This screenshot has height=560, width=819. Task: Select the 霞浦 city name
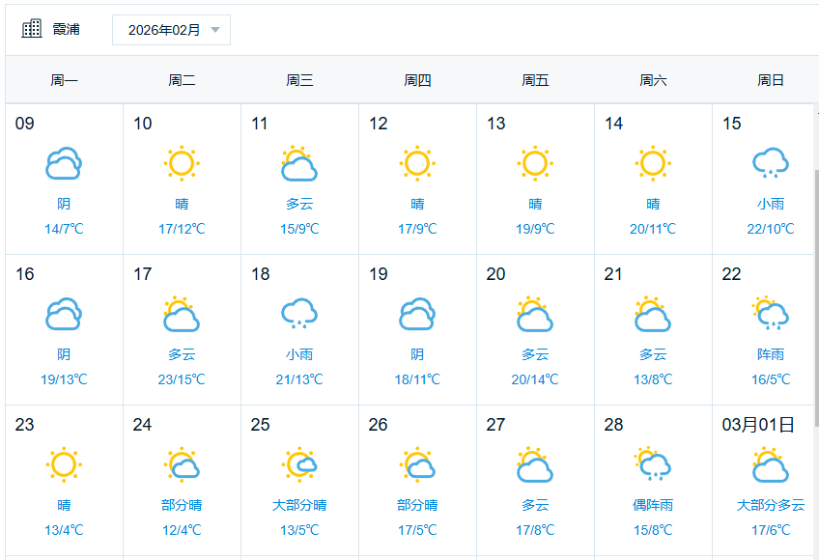coord(66,30)
